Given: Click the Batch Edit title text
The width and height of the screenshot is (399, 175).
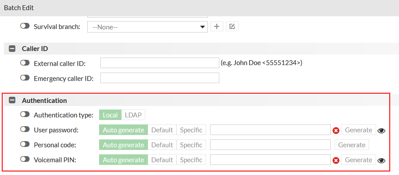Looking at the screenshot, I should [19, 8].
